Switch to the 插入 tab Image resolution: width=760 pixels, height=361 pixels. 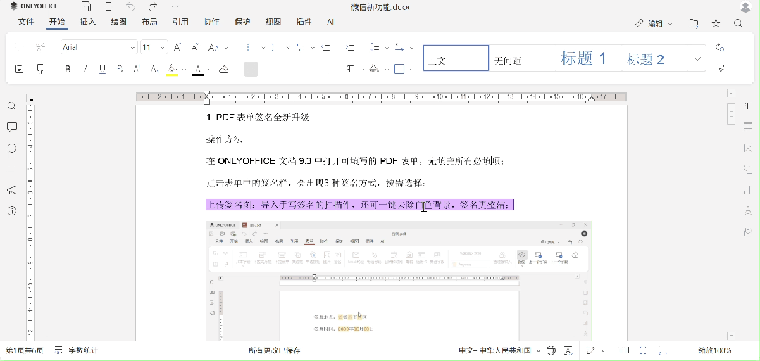(88, 23)
